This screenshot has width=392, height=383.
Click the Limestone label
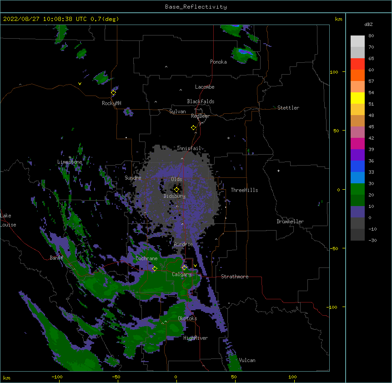pyautogui.click(x=70, y=162)
